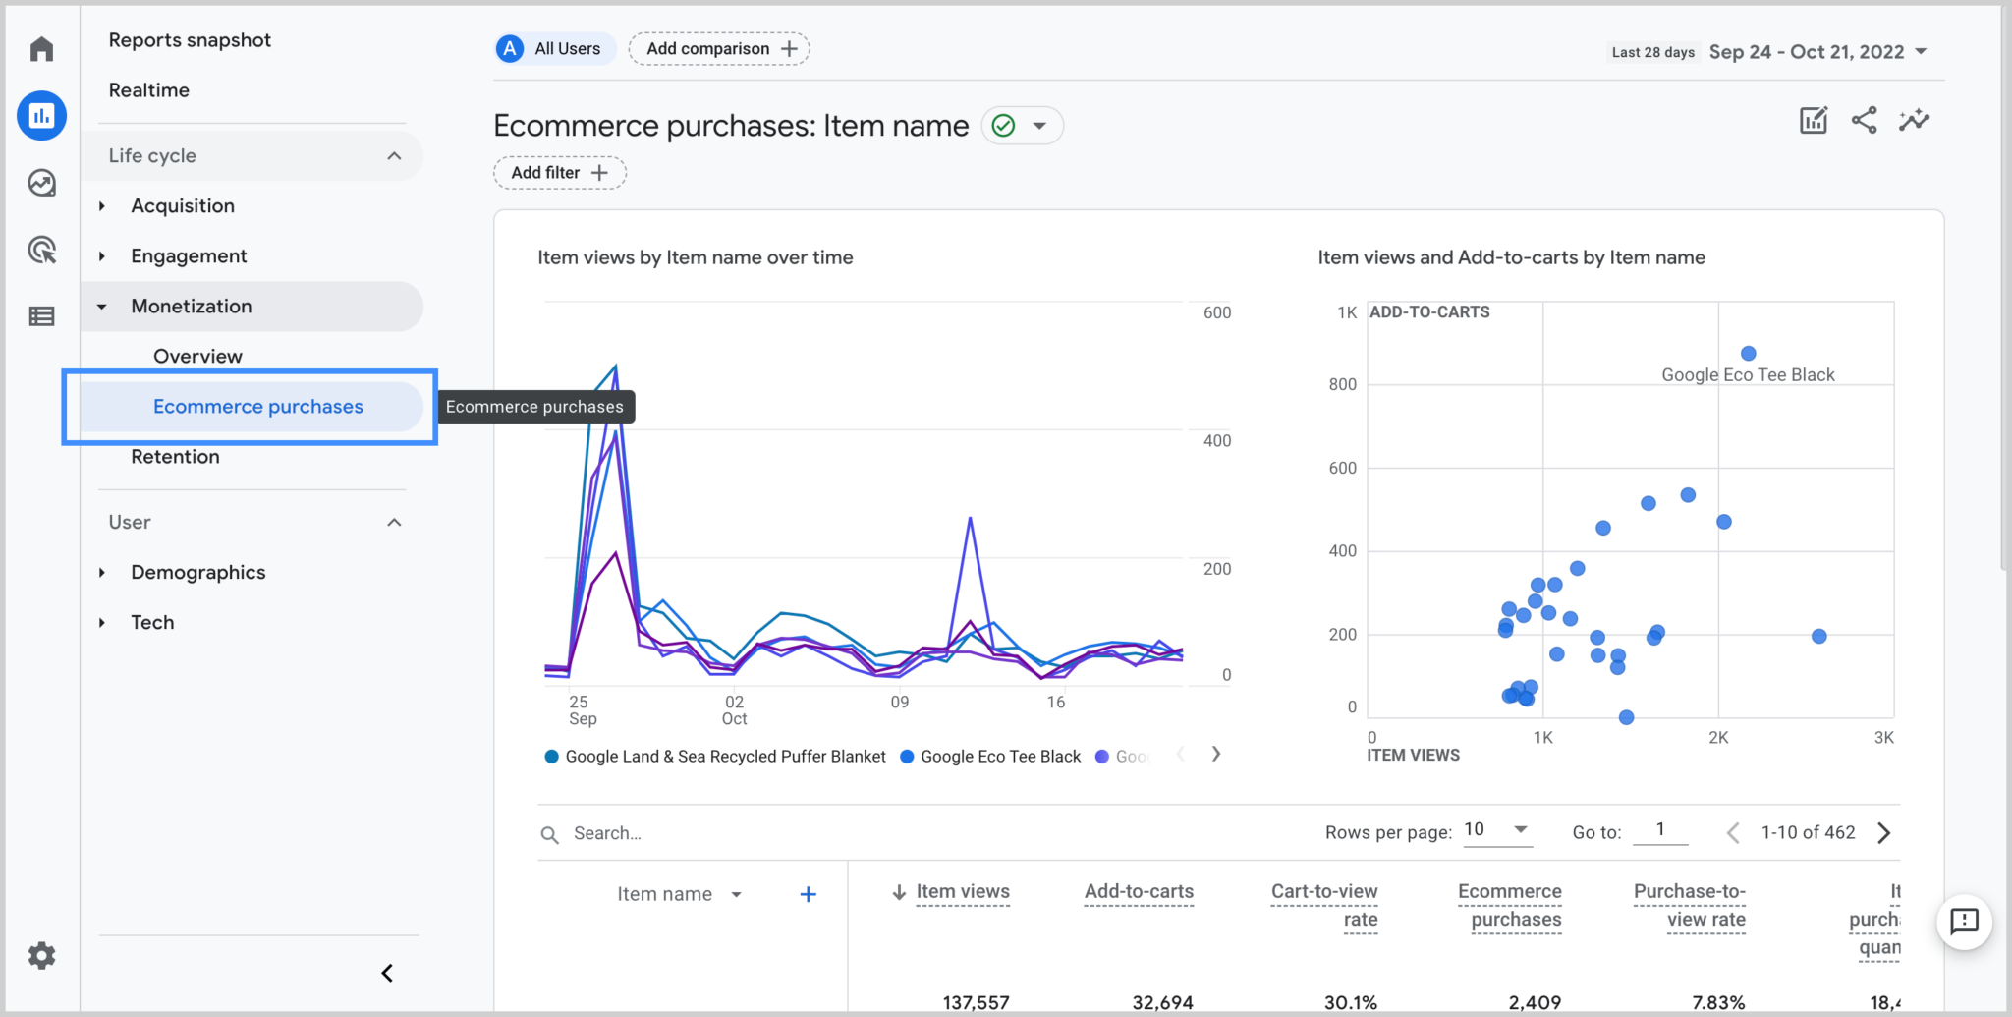
Task: Open the Advertising icon
Action: click(x=41, y=251)
